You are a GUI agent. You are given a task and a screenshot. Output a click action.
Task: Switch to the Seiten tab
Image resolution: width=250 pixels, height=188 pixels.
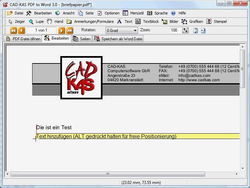81,39
